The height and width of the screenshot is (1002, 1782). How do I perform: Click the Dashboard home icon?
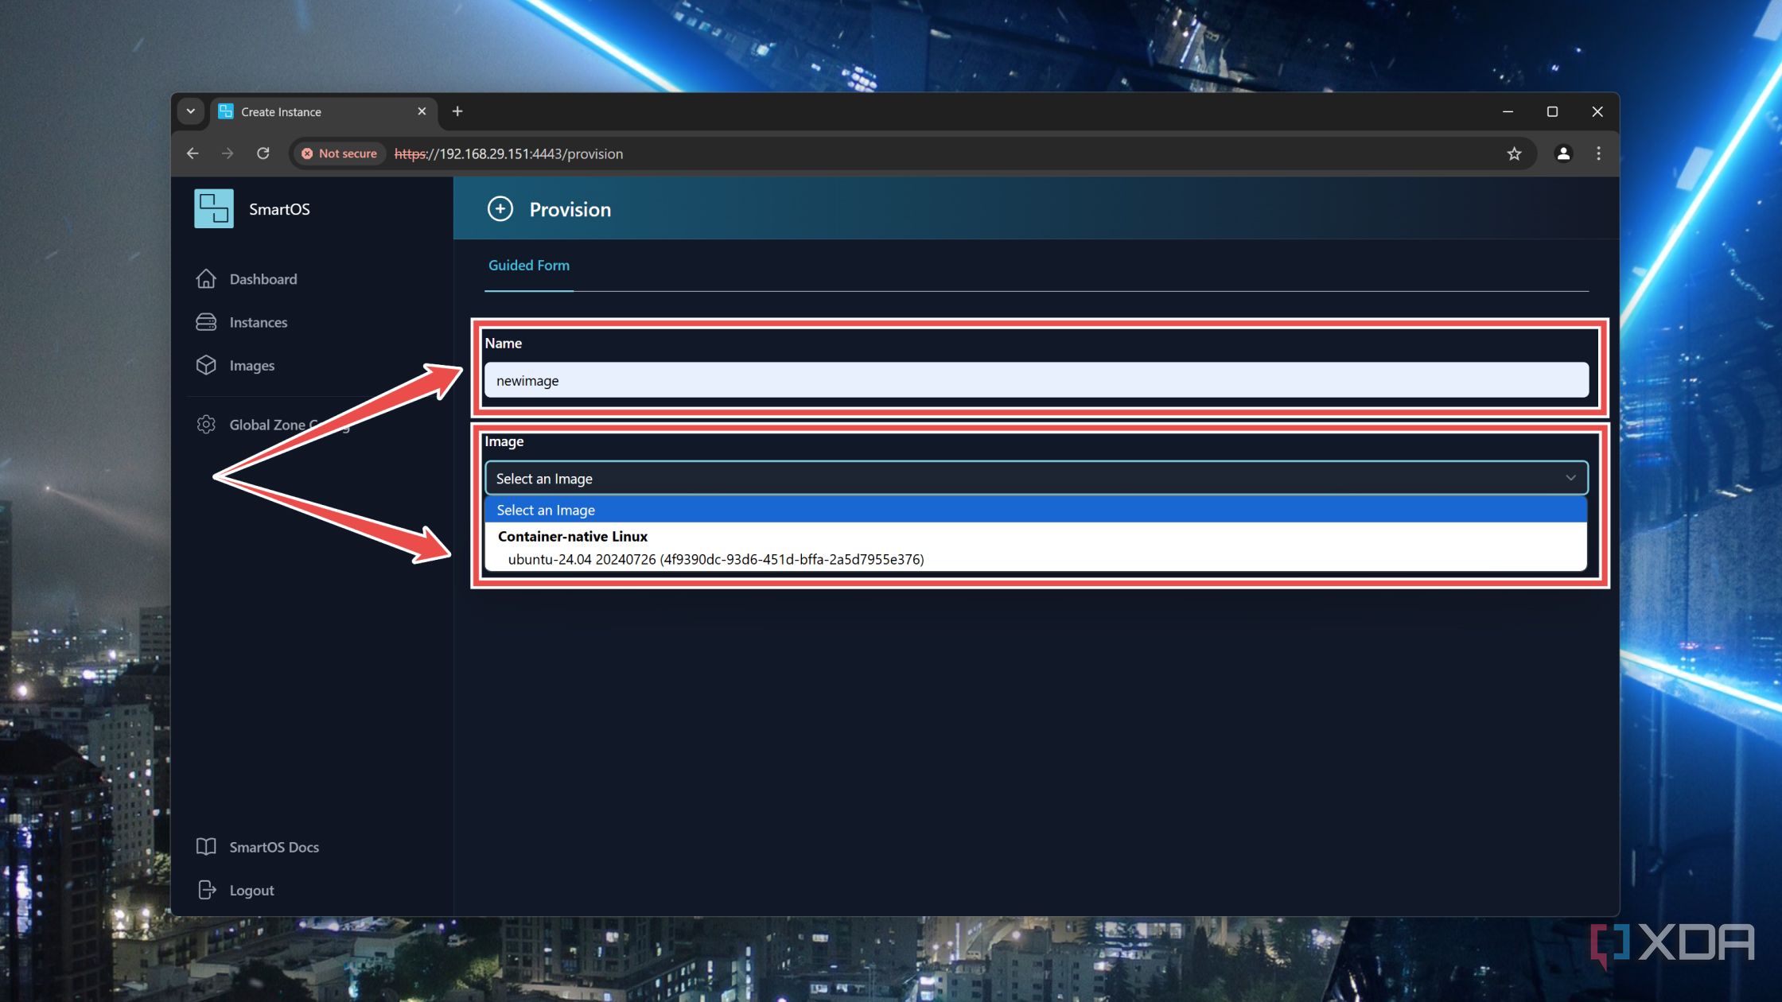207,279
